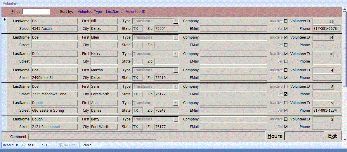347x152 pixels.
Task: Uncheck Sel for Betty Dough
Action: [x=286, y=127]
